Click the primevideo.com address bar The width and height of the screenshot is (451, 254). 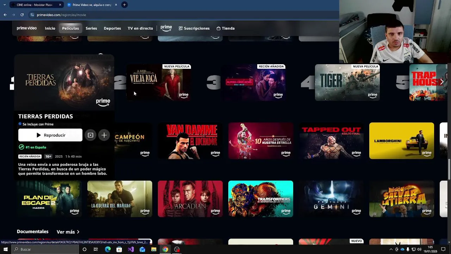tap(183, 15)
